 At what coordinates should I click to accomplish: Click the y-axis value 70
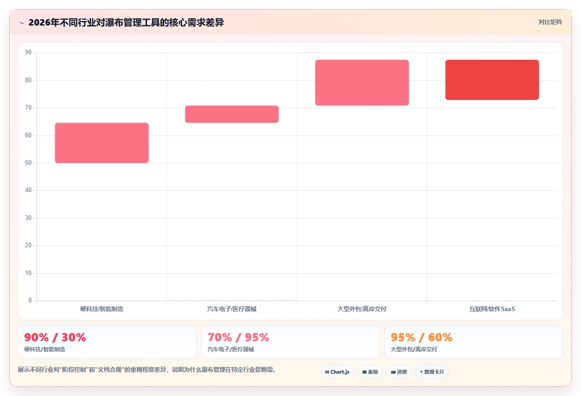point(29,108)
